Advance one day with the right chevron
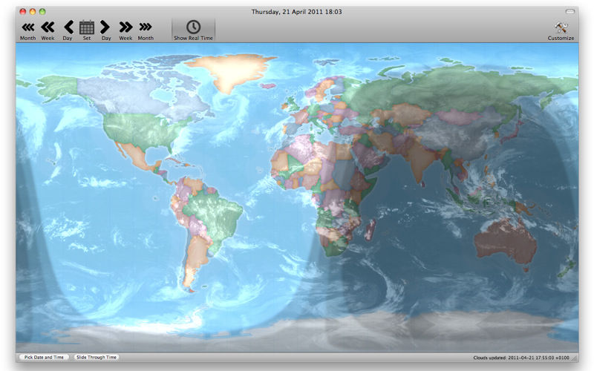 [x=105, y=27]
